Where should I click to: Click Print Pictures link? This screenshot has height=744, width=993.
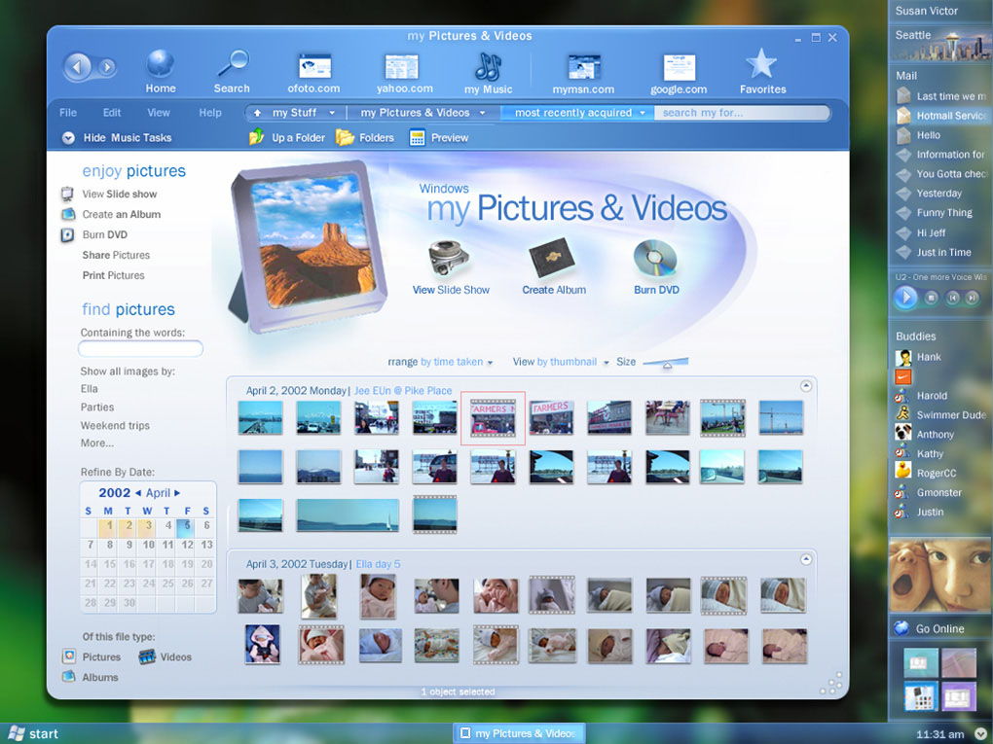click(x=113, y=275)
